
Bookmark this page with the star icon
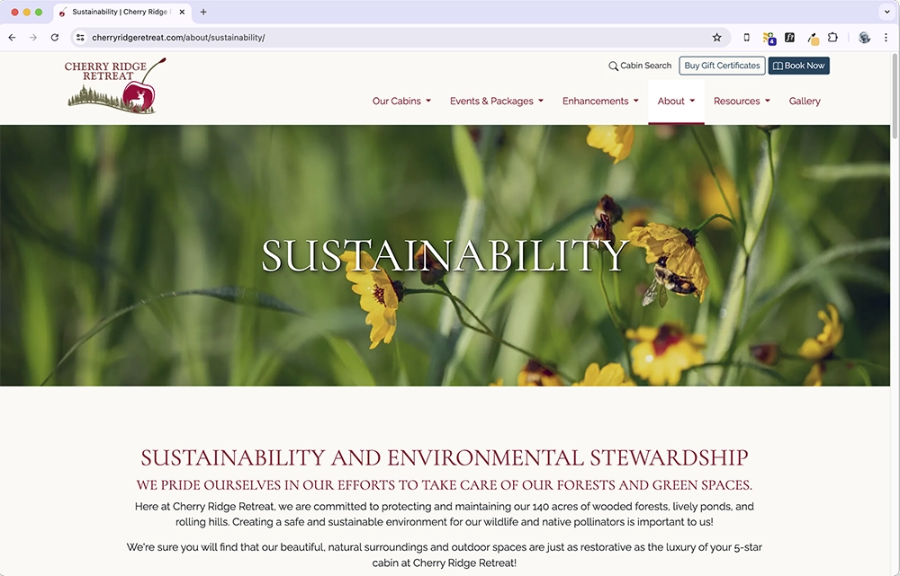[717, 37]
